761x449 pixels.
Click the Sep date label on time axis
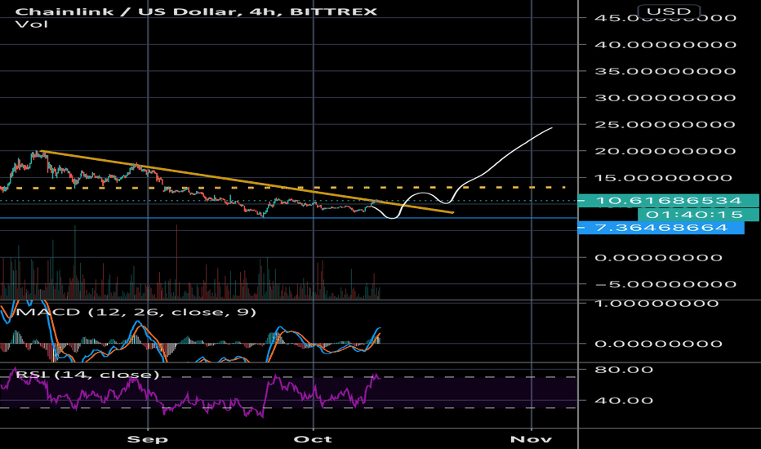148,439
